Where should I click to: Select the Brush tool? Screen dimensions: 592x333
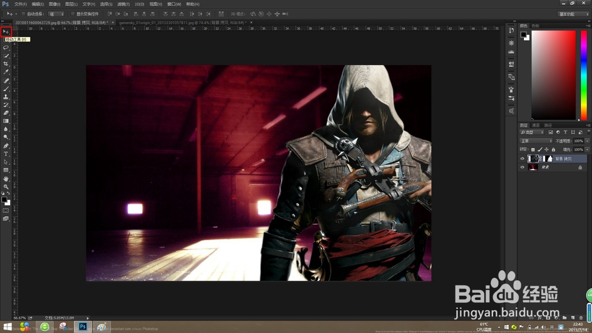(6, 89)
